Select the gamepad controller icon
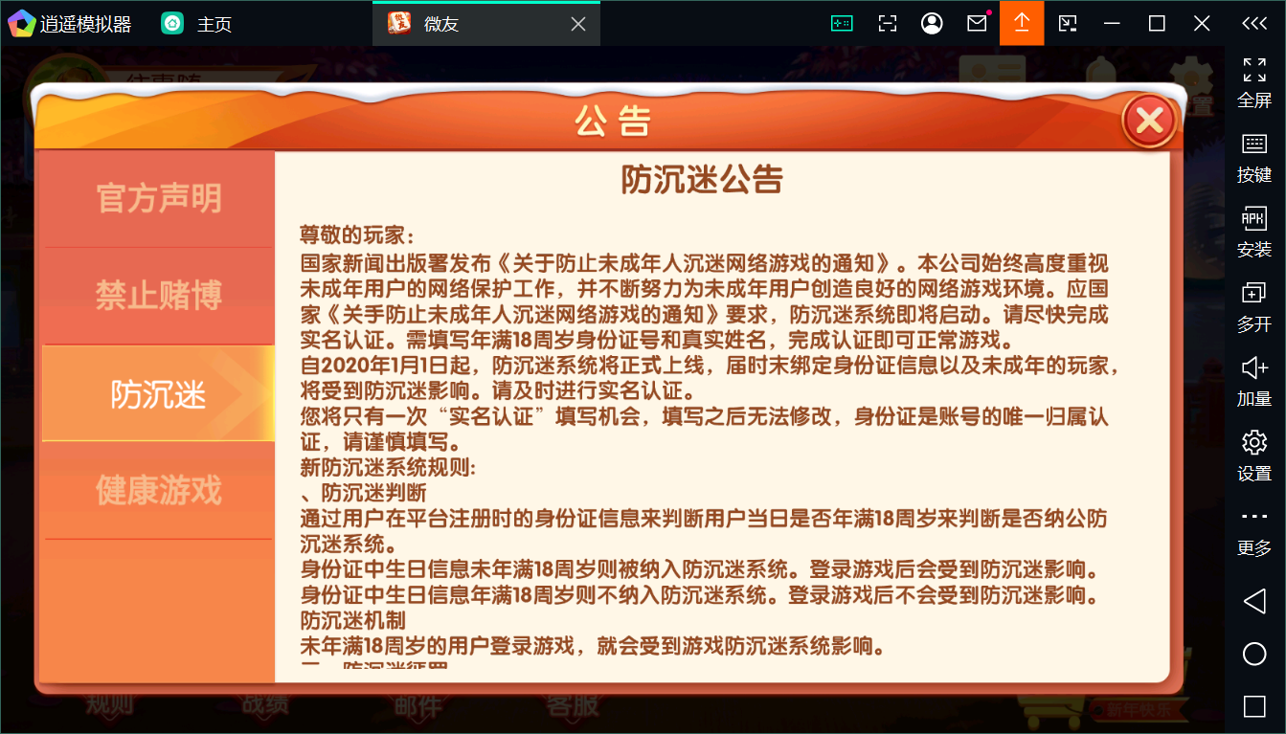Image resolution: width=1286 pixels, height=734 pixels. click(x=841, y=22)
